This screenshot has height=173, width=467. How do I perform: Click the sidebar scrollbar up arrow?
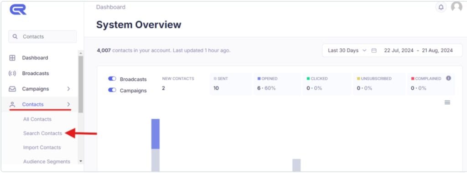(x=80, y=53)
